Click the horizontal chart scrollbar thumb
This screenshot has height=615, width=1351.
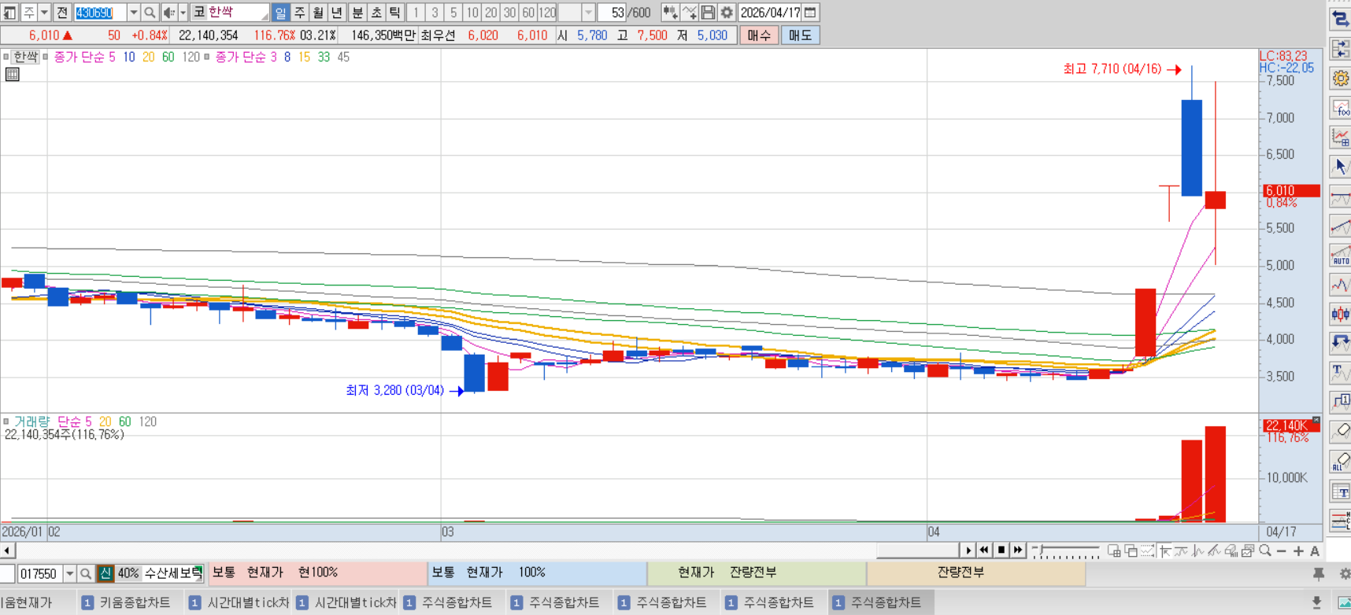pyautogui.click(x=919, y=551)
